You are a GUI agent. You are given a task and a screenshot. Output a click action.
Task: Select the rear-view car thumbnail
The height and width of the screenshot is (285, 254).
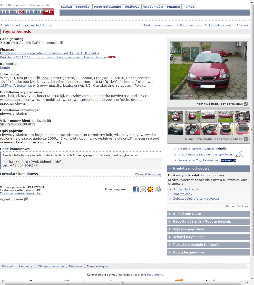(x=192, y=116)
